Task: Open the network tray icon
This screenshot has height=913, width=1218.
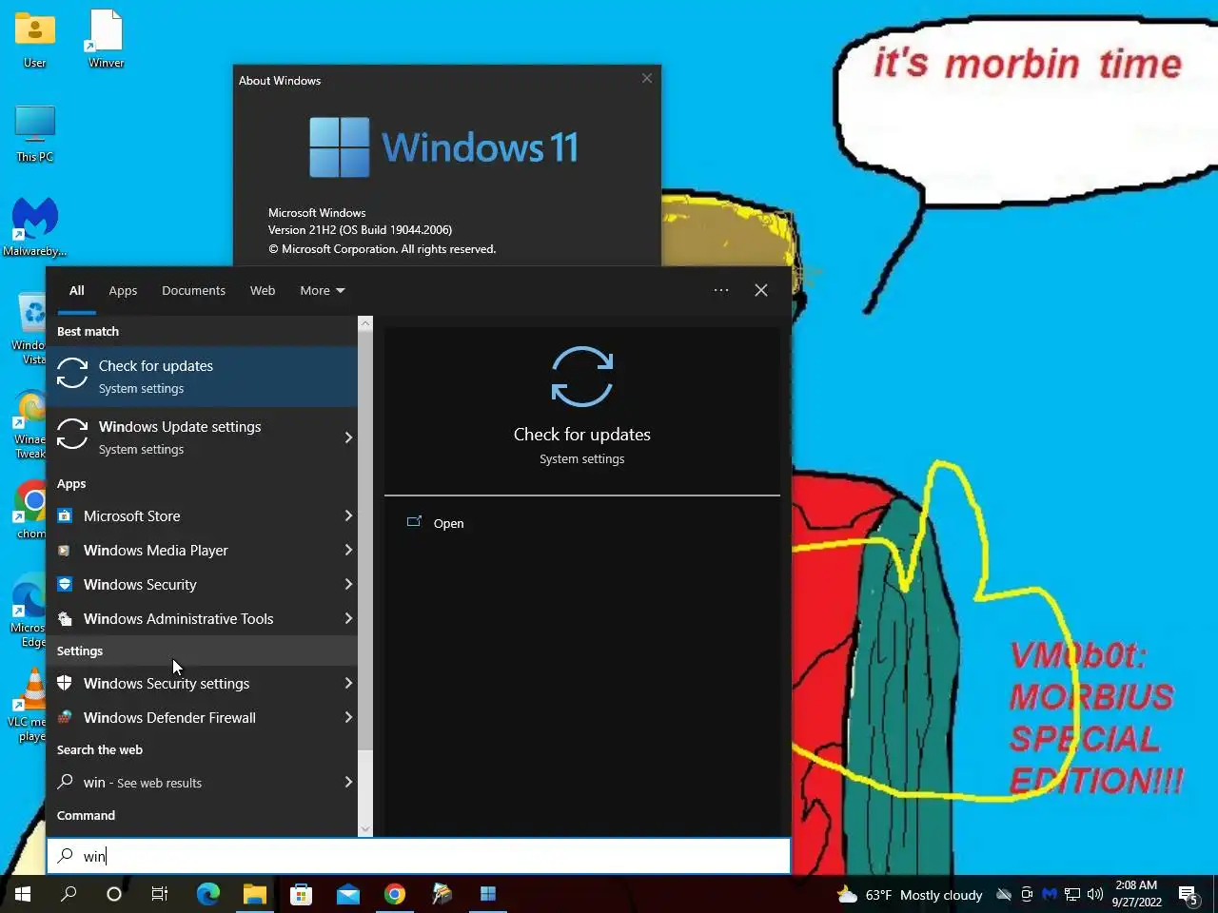Action: pos(1072,894)
